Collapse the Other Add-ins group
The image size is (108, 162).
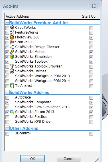[7, 128]
